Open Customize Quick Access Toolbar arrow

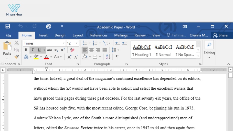pos(62,26)
